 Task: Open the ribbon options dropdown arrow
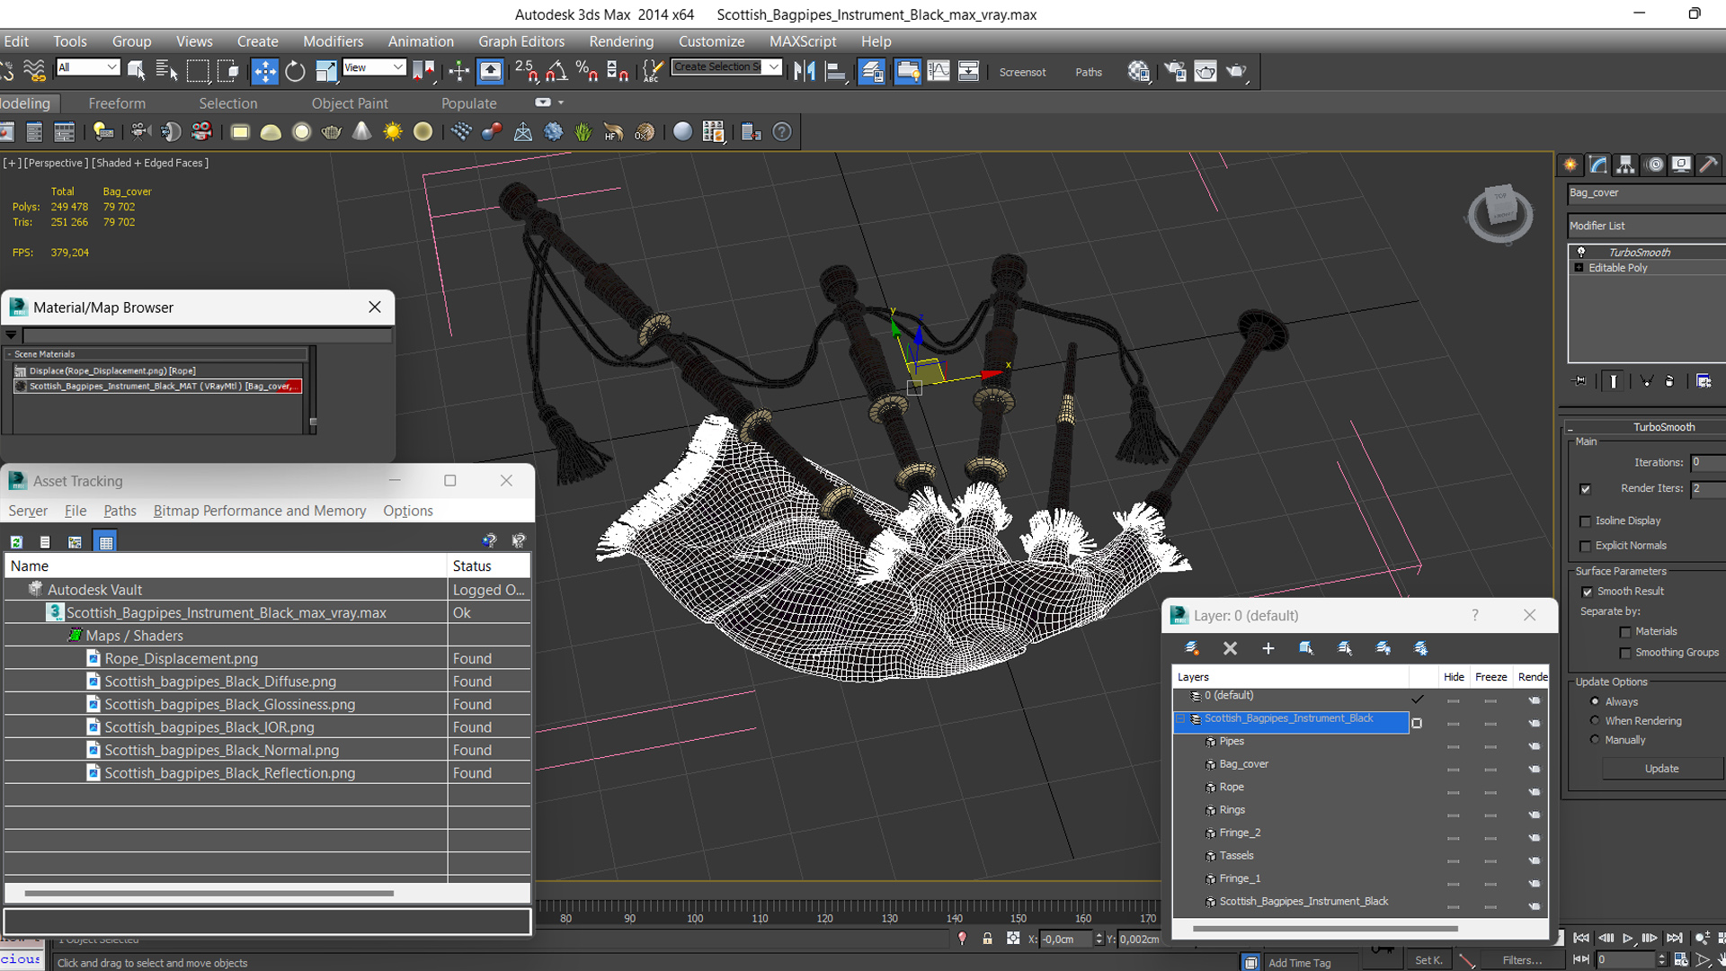click(x=560, y=102)
